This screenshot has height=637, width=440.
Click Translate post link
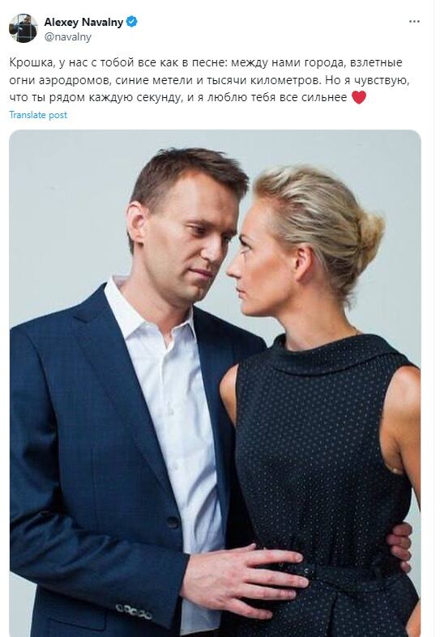(38, 115)
